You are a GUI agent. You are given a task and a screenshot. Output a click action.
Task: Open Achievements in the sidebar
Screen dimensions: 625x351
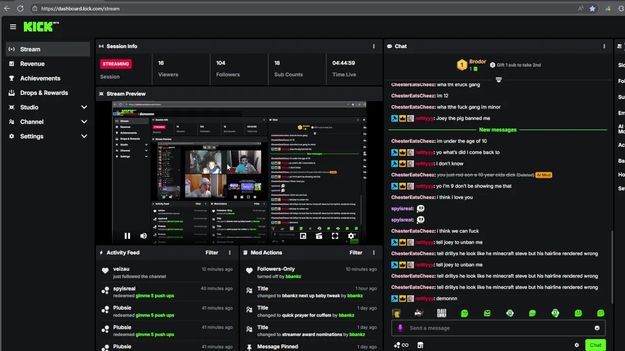pos(48,78)
